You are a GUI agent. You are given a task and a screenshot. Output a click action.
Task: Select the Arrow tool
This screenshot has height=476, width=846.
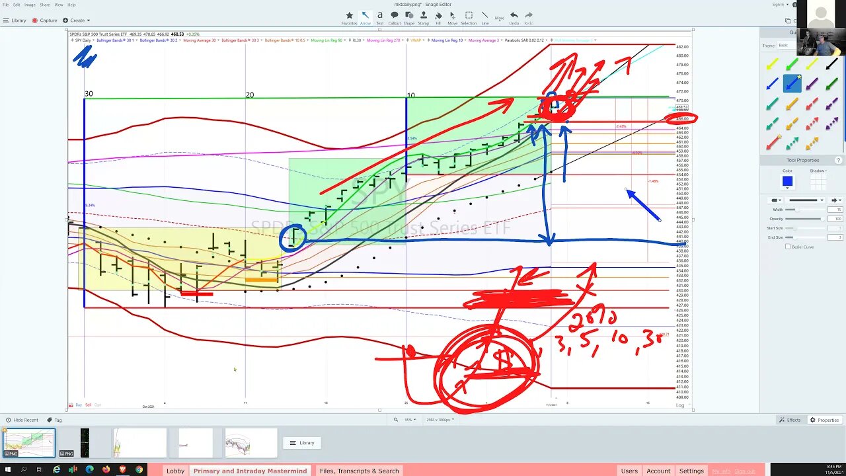(x=365, y=17)
